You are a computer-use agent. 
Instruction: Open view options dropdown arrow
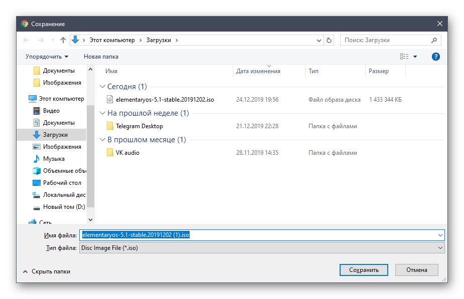point(415,57)
